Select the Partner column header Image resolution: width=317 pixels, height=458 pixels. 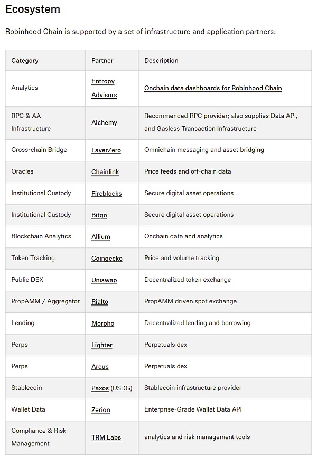(x=102, y=61)
